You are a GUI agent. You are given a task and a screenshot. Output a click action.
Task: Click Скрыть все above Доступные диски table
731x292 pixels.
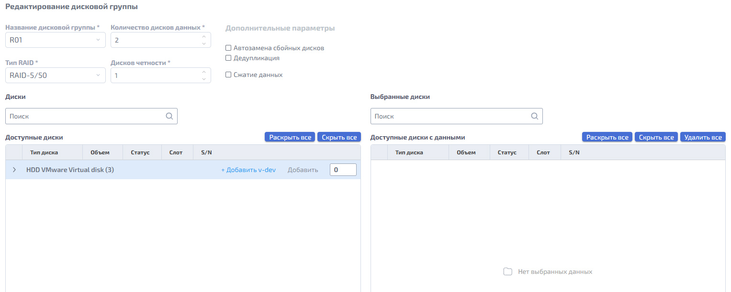[339, 137]
